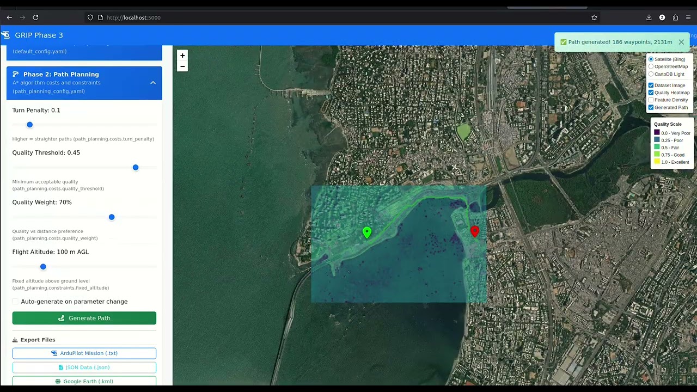Click the GRIP helicopter logo icon
697x392 pixels.
(5, 35)
